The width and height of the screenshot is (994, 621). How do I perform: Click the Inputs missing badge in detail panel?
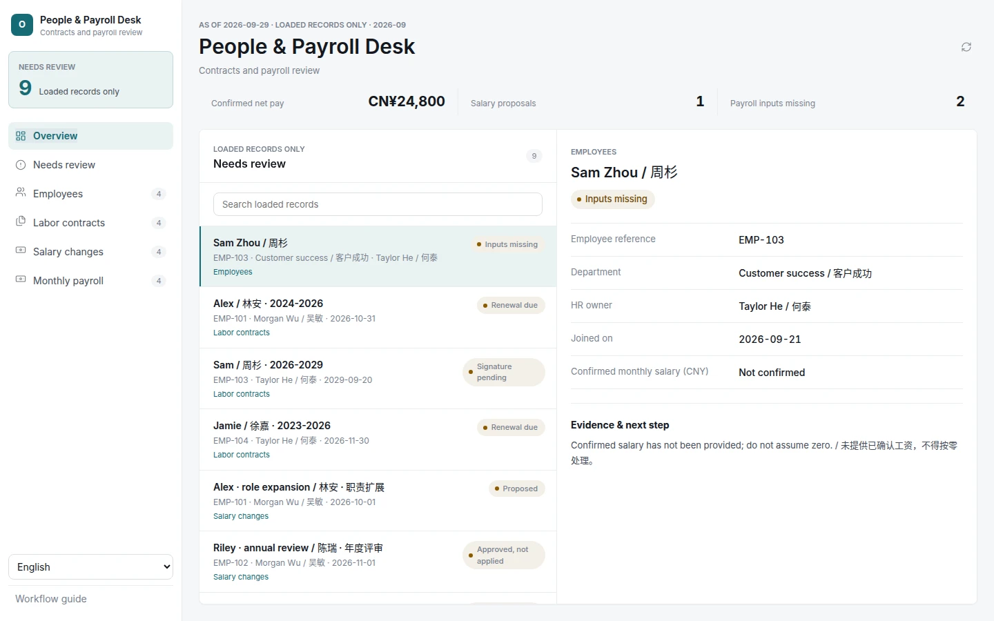[612, 199]
